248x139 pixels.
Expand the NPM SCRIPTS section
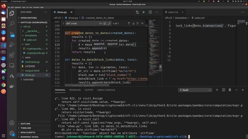[34, 132]
